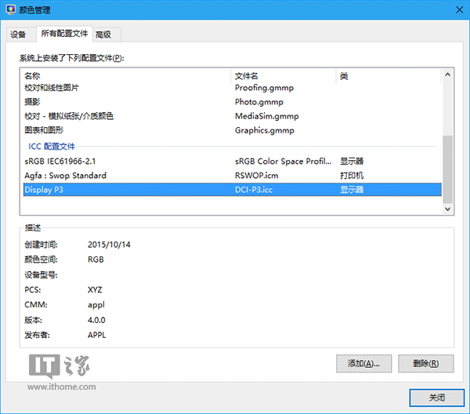470x414 pixels.
Task: Click the profile list scrollbar thumb
Action: (x=447, y=169)
